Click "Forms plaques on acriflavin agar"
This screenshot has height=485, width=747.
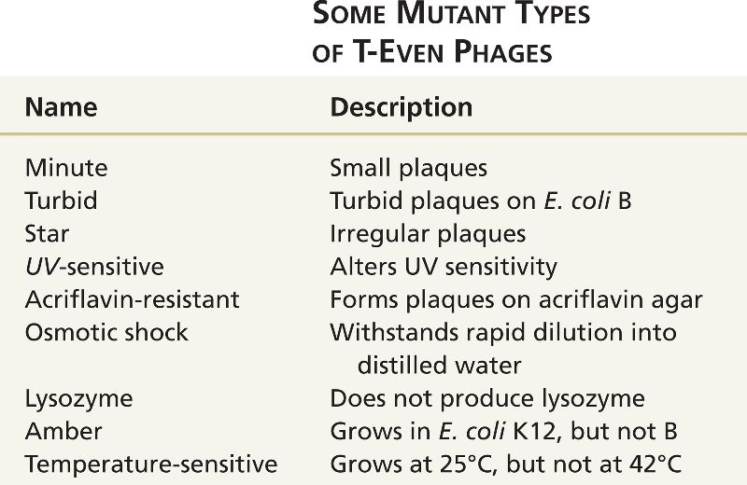click(516, 299)
